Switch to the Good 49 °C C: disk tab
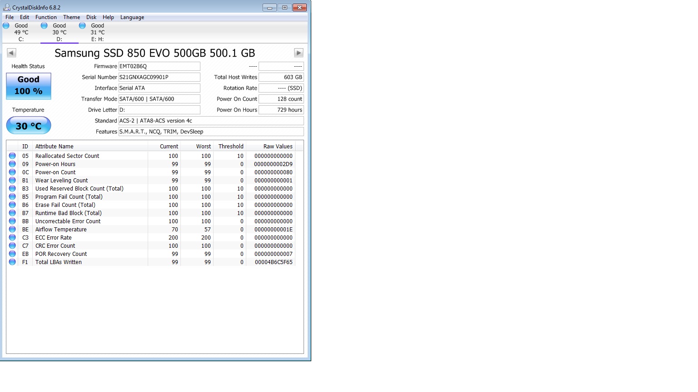Viewport: 698px width, 392px height. (21, 32)
